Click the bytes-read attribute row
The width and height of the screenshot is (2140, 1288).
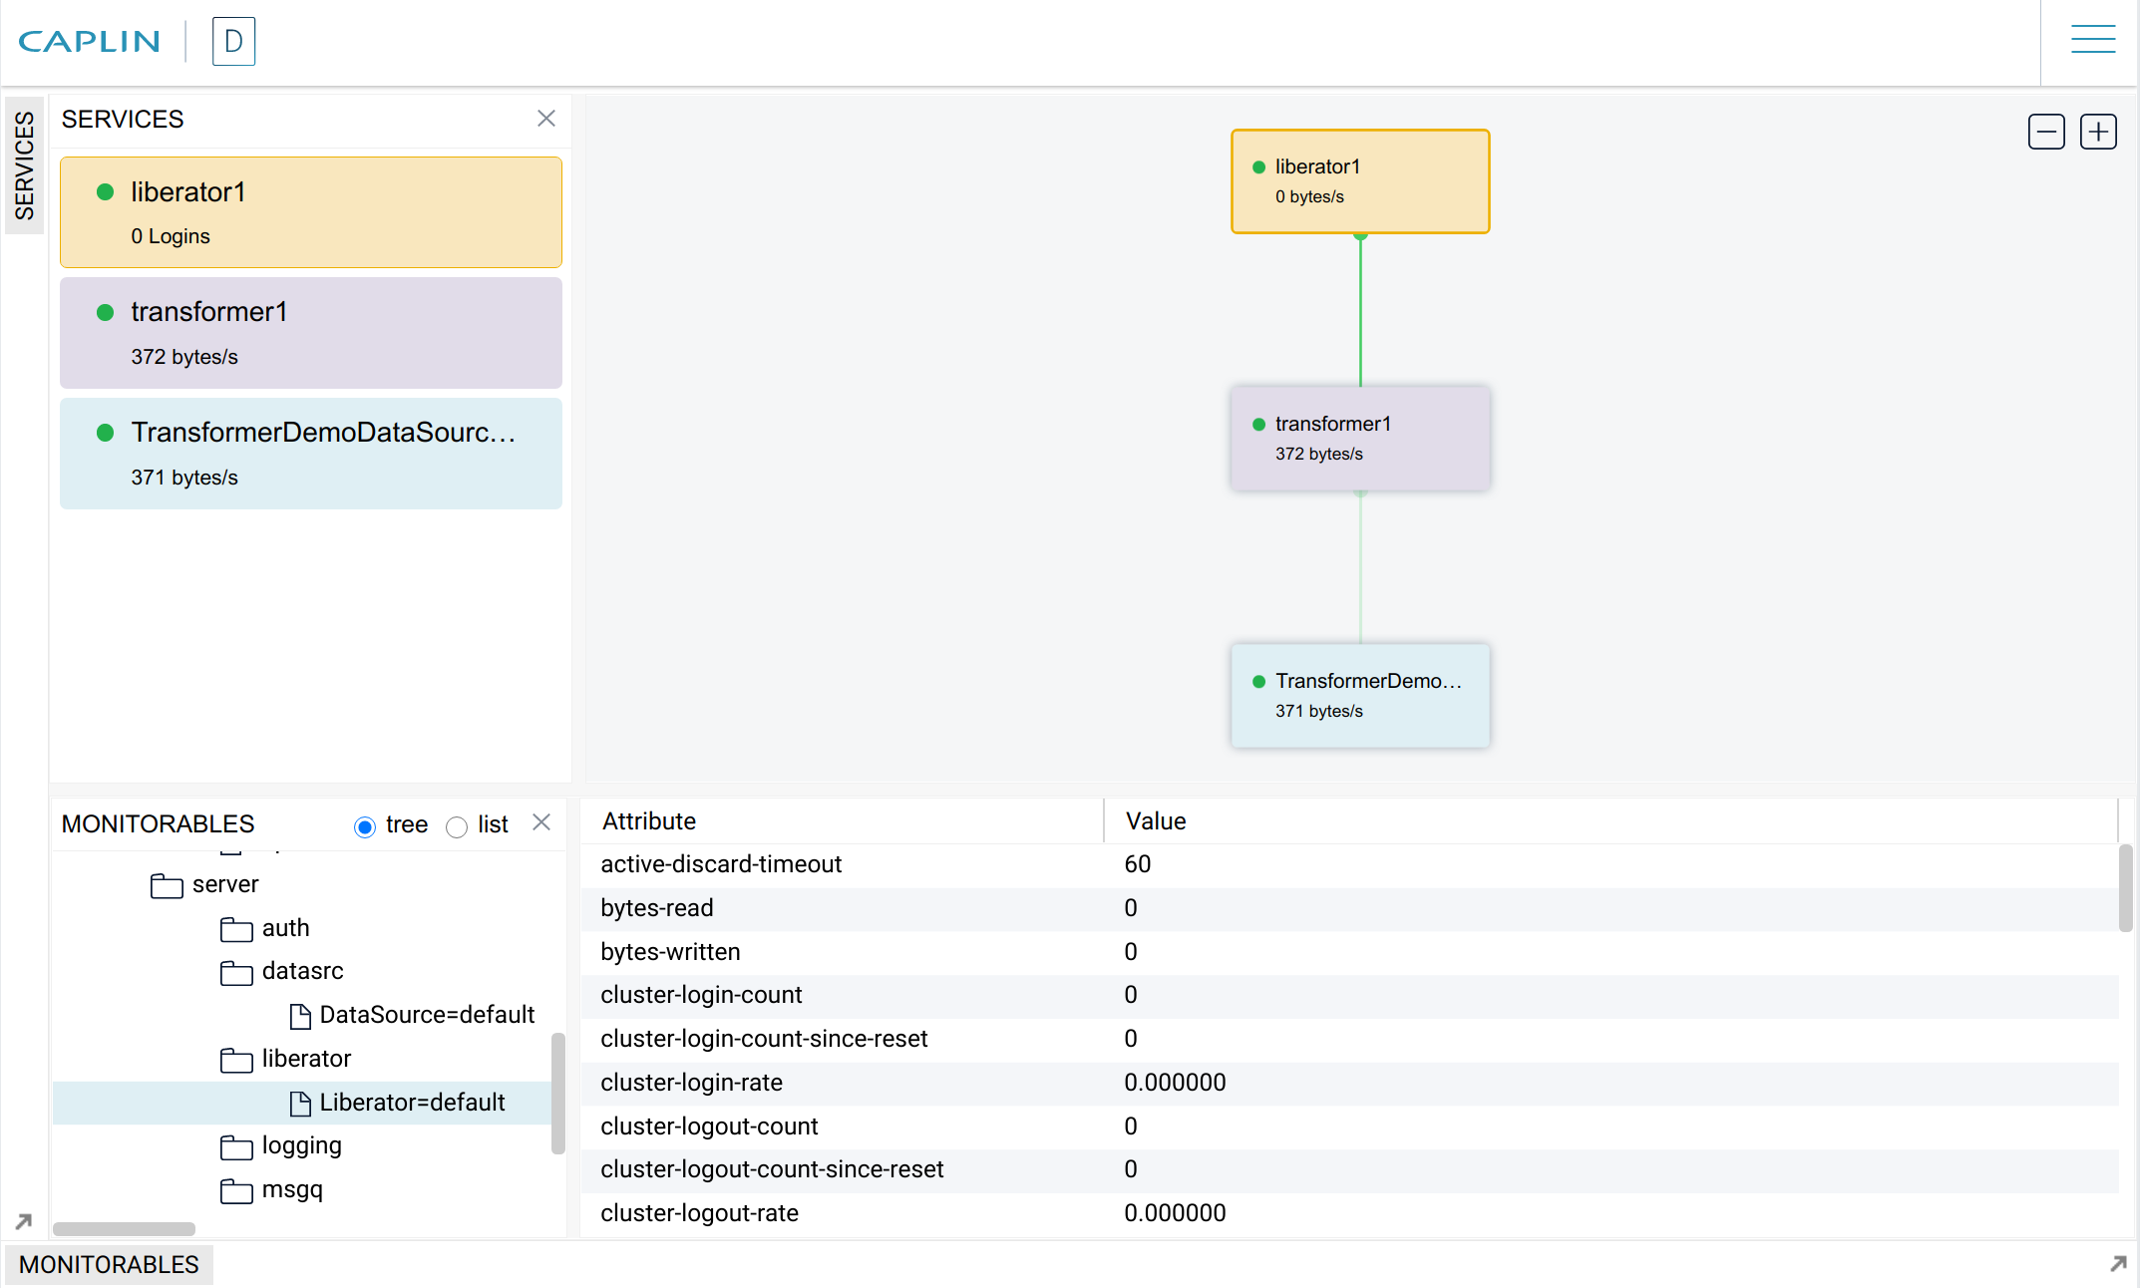pyautogui.click(x=1350, y=908)
